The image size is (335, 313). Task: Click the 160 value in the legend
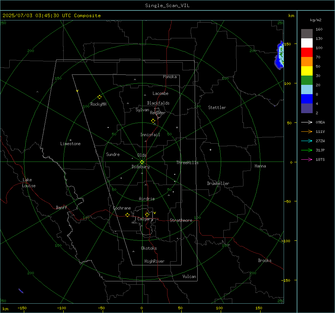pos(319,29)
